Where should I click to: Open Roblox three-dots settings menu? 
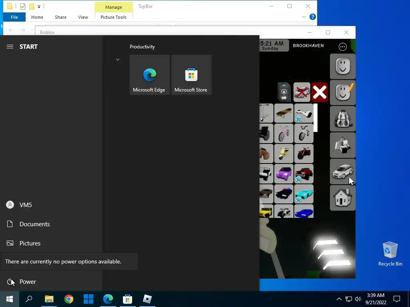[x=343, y=47]
